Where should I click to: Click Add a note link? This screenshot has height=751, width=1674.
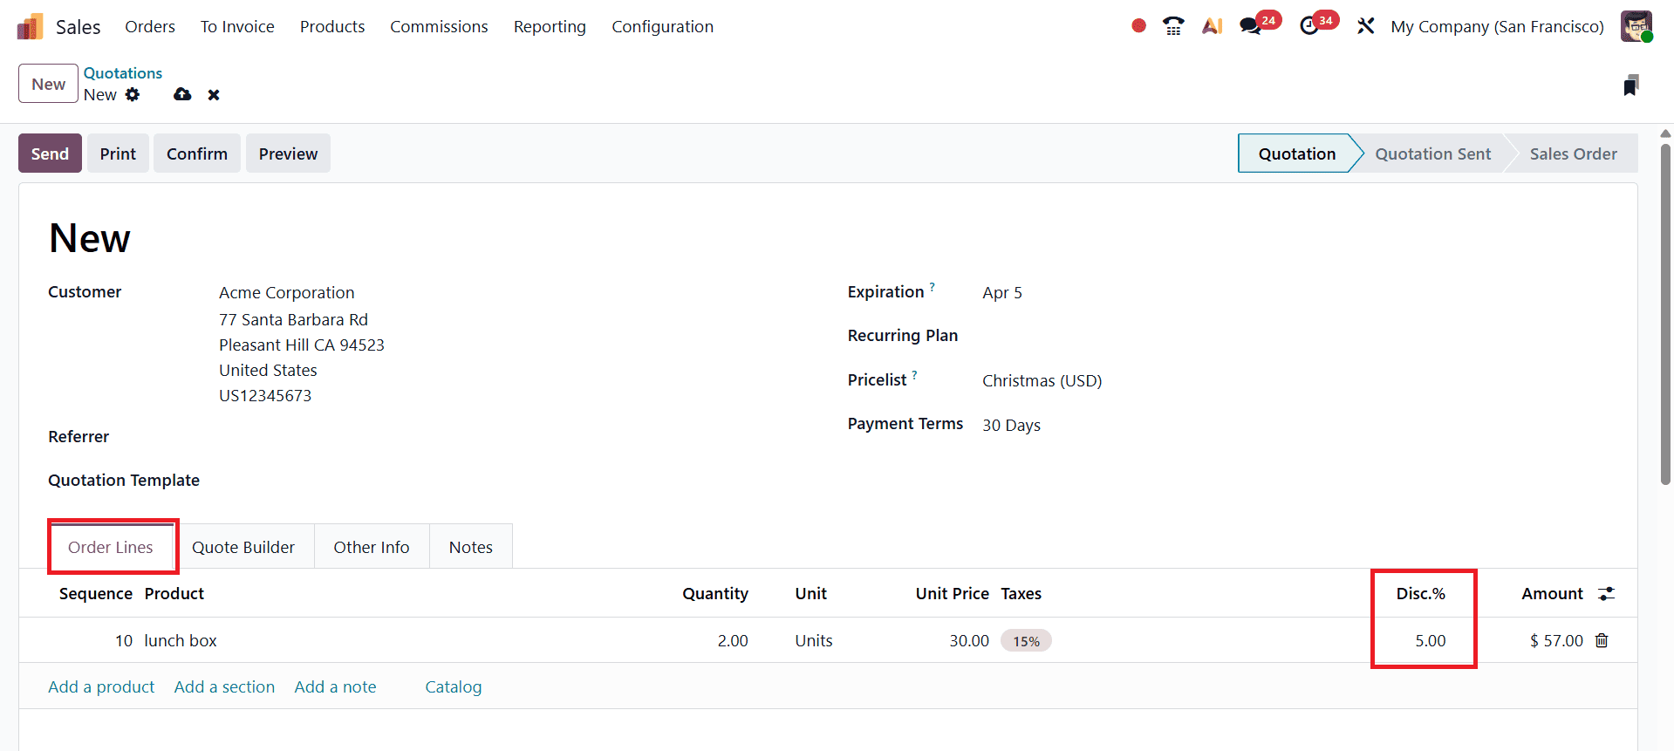335,686
